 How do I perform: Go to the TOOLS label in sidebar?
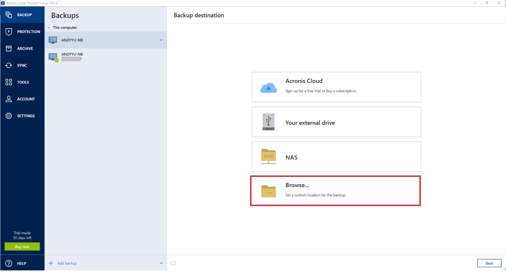point(23,82)
